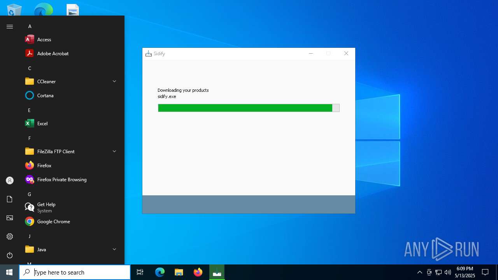The width and height of the screenshot is (498, 280).
Task: Open the network tray icon
Action: 438,272
